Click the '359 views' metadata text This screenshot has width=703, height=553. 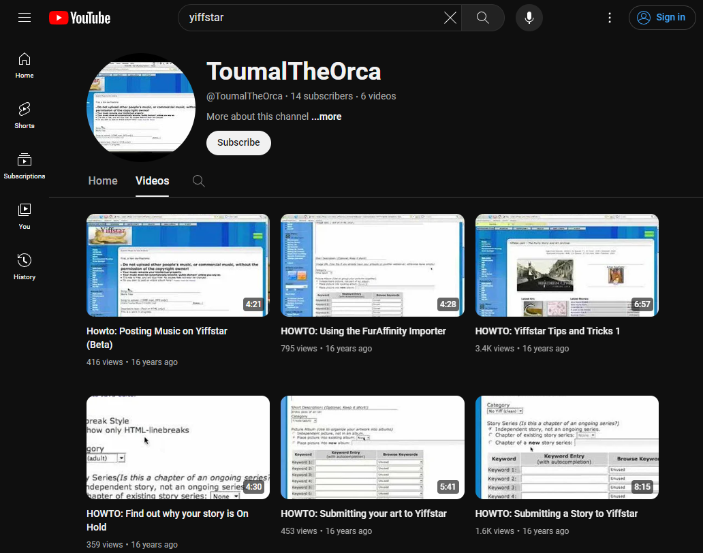pos(104,544)
